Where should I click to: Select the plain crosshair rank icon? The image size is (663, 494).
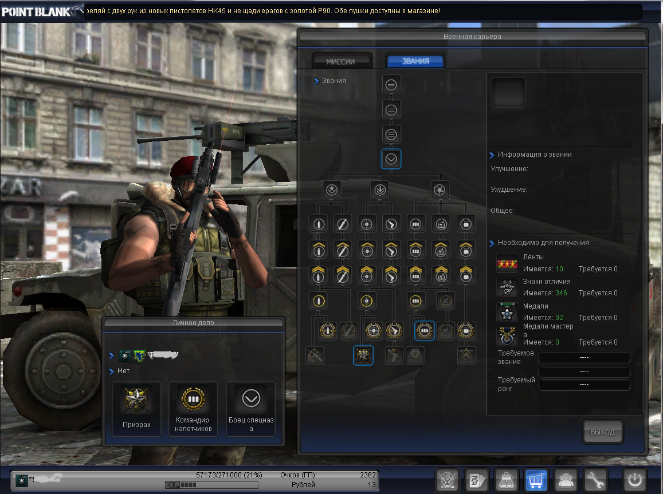[x=367, y=224]
